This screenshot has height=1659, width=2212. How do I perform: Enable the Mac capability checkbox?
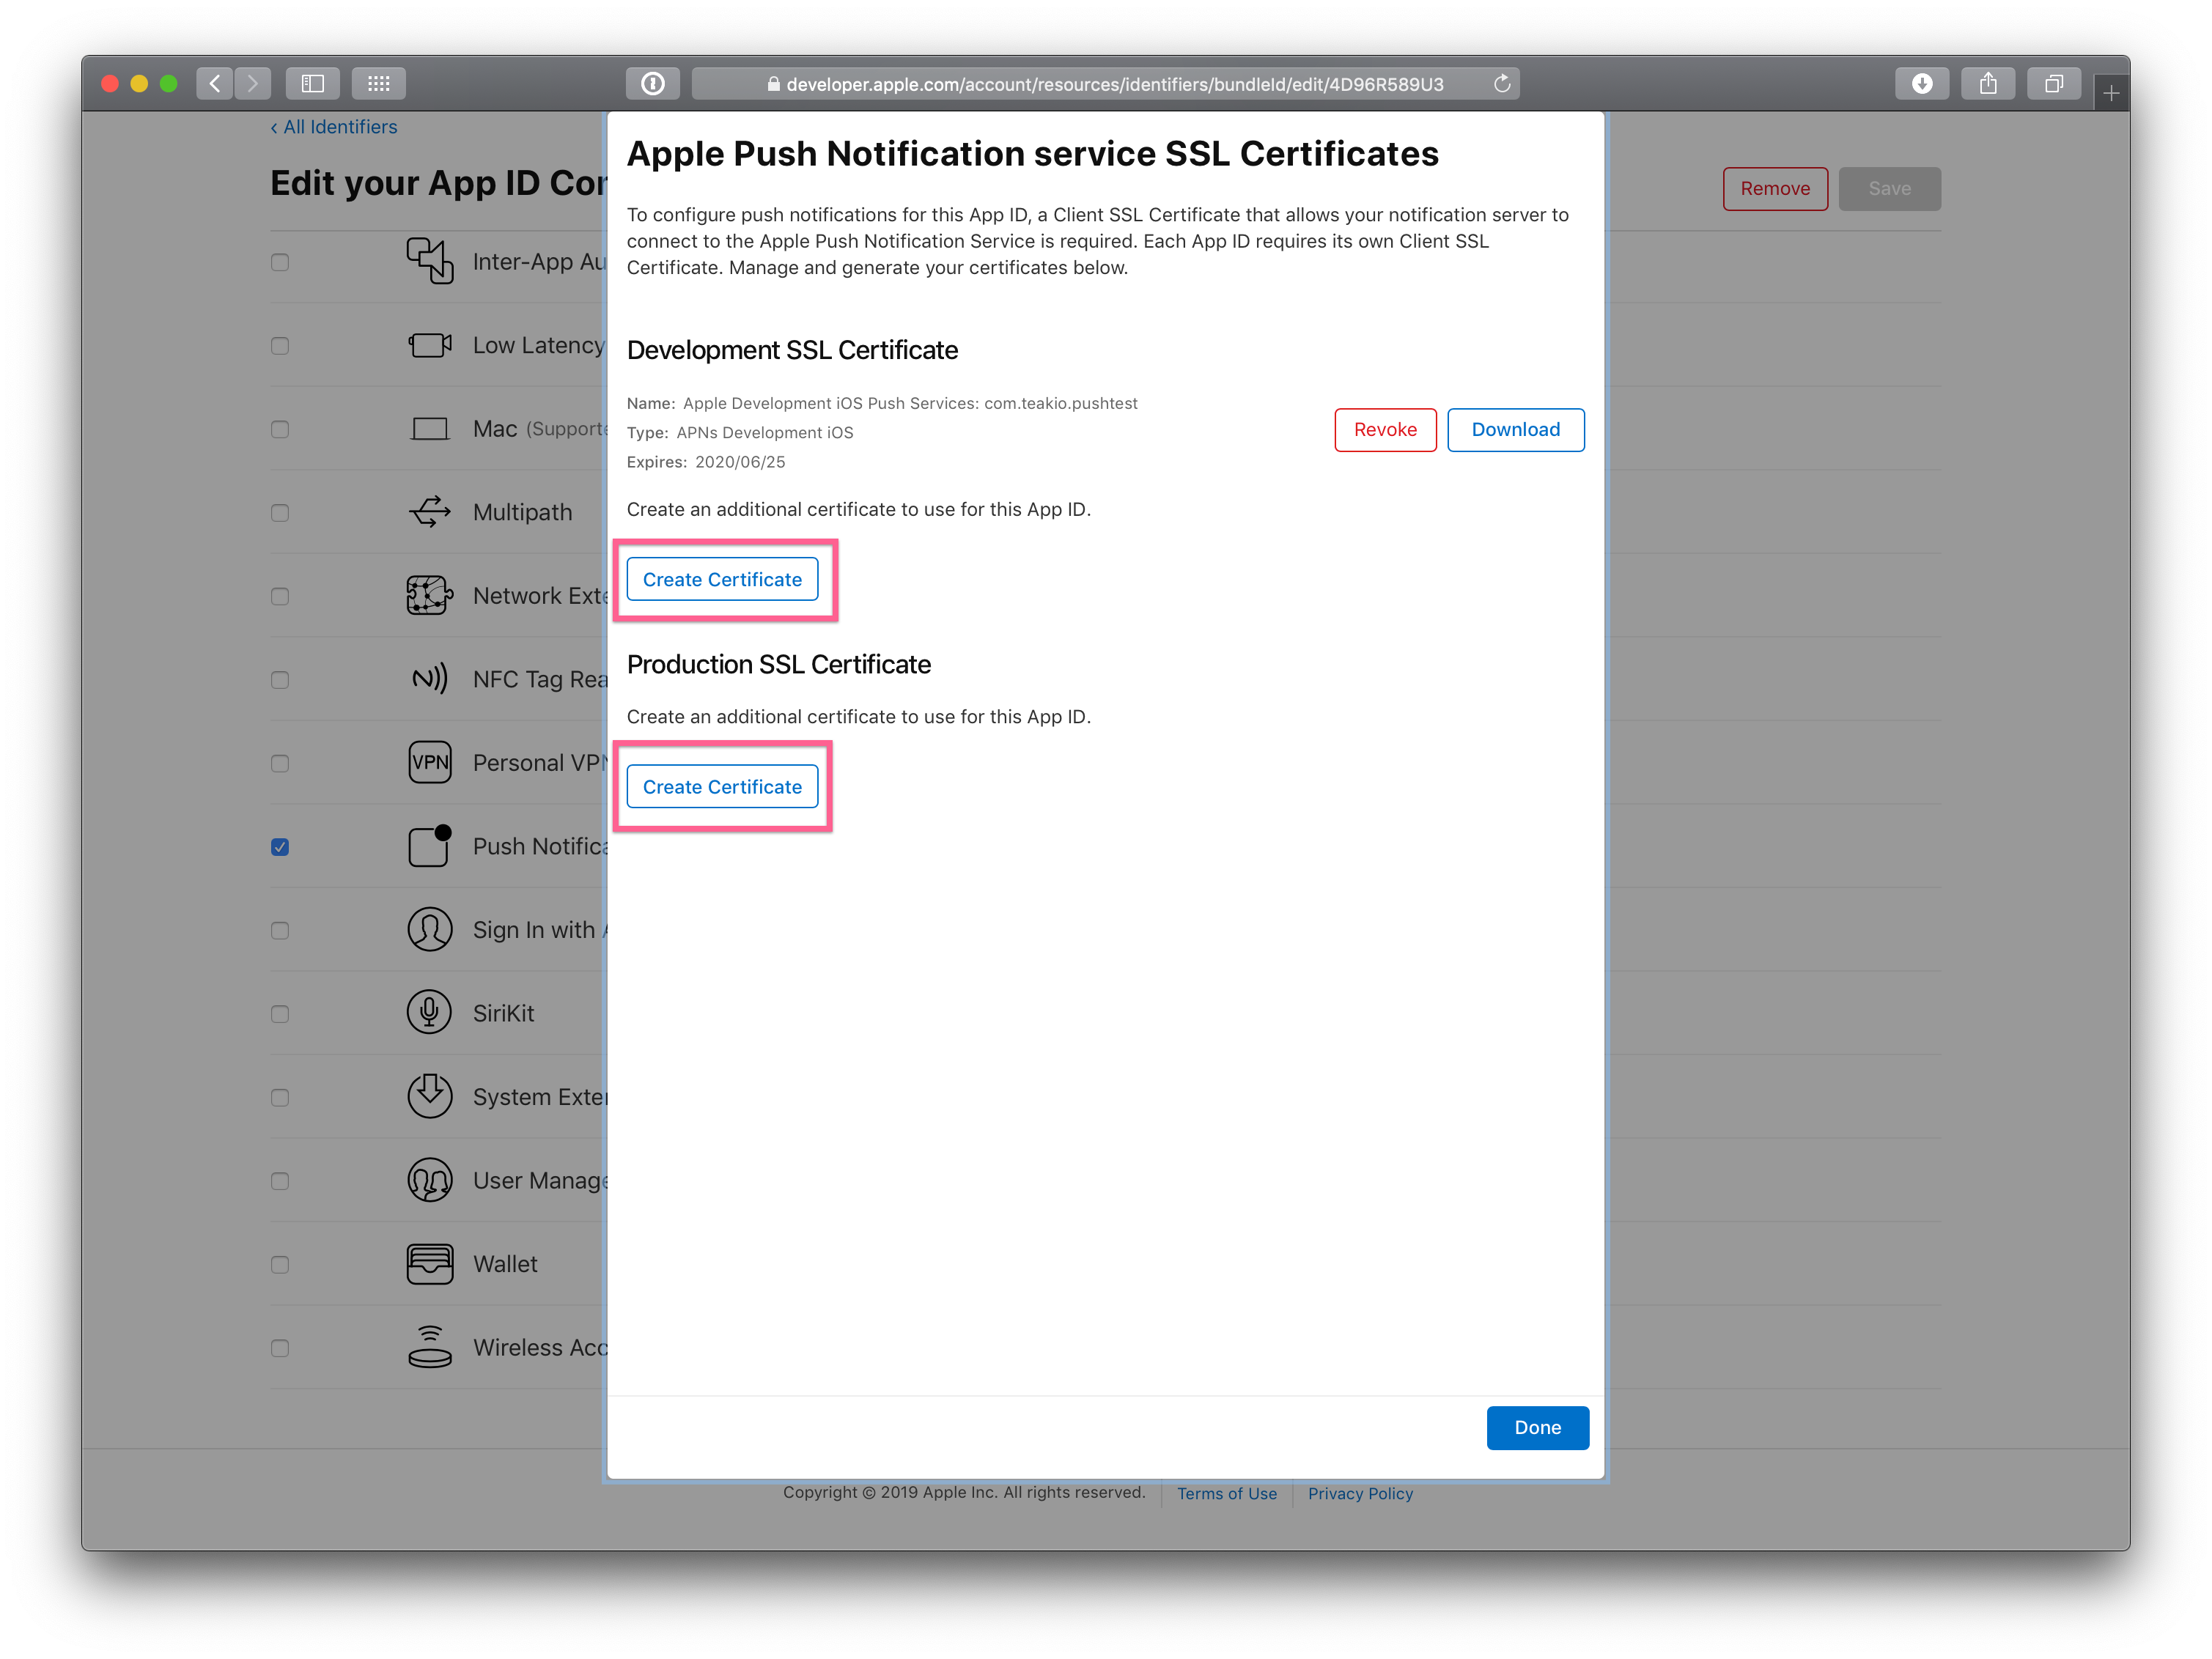pyautogui.click(x=280, y=430)
